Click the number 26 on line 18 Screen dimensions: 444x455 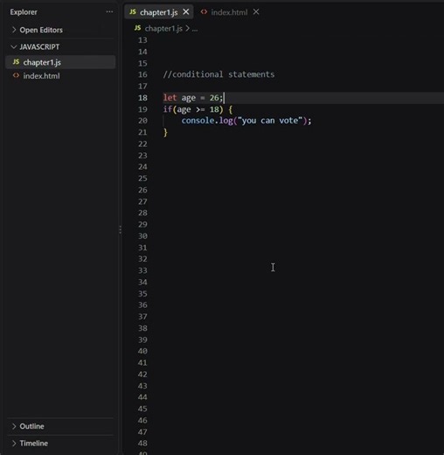tap(214, 97)
